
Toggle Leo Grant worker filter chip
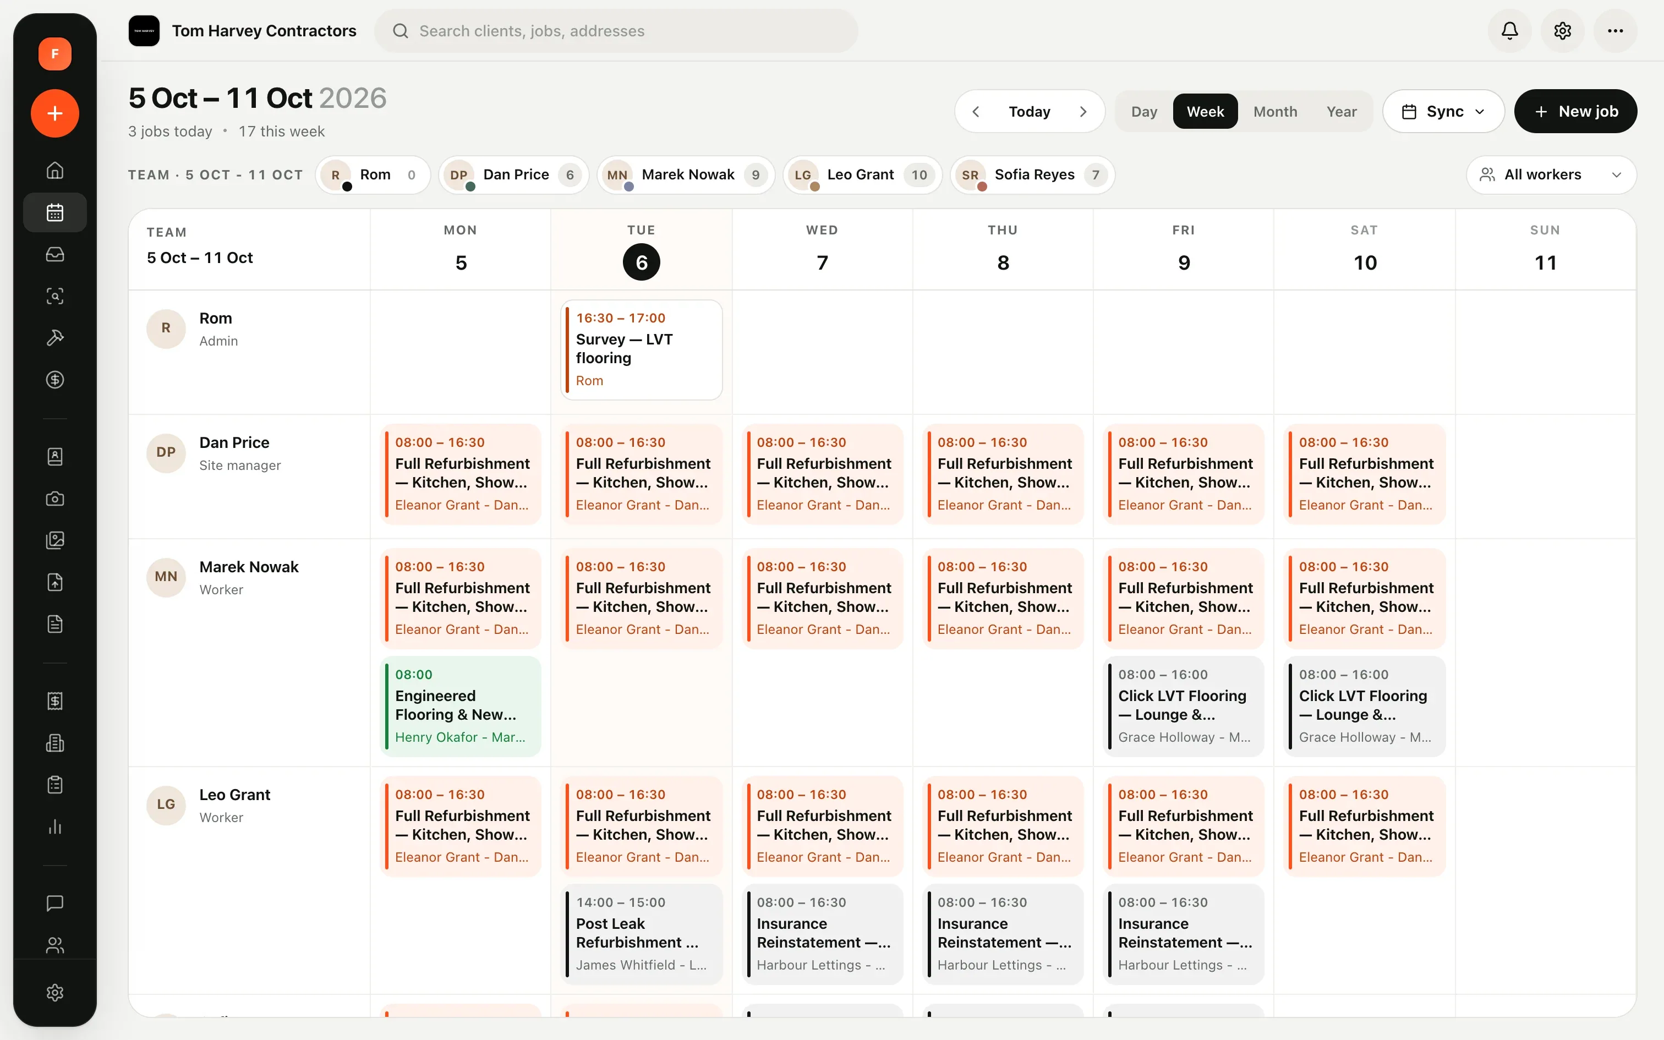pos(862,175)
